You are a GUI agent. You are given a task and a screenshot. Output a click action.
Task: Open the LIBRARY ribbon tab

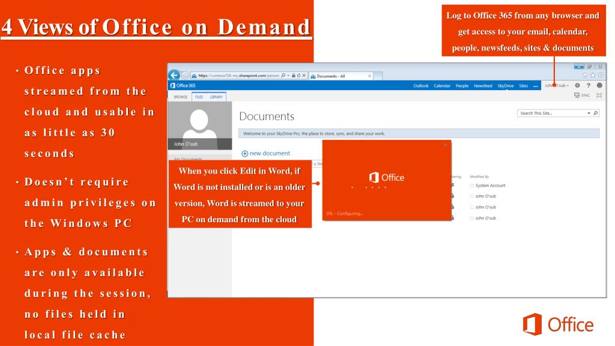(x=216, y=97)
